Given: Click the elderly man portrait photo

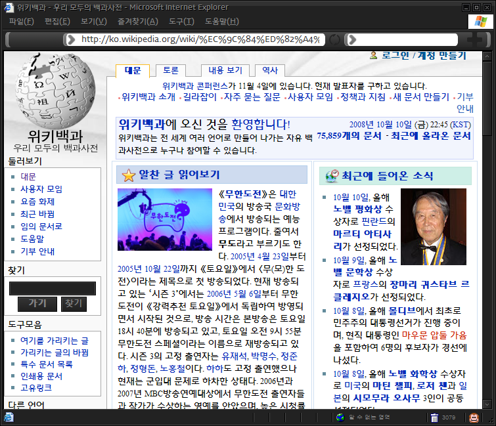Looking at the screenshot, I should pyautogui.click(x=434, y=226).
